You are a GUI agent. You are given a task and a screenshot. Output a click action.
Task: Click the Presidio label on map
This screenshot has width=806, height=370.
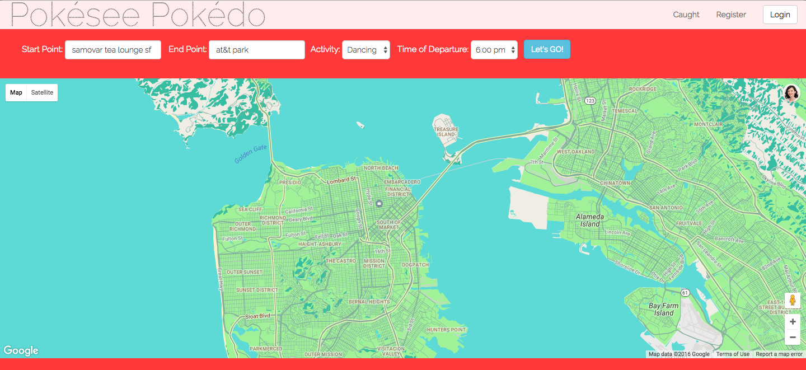[290, 182]
